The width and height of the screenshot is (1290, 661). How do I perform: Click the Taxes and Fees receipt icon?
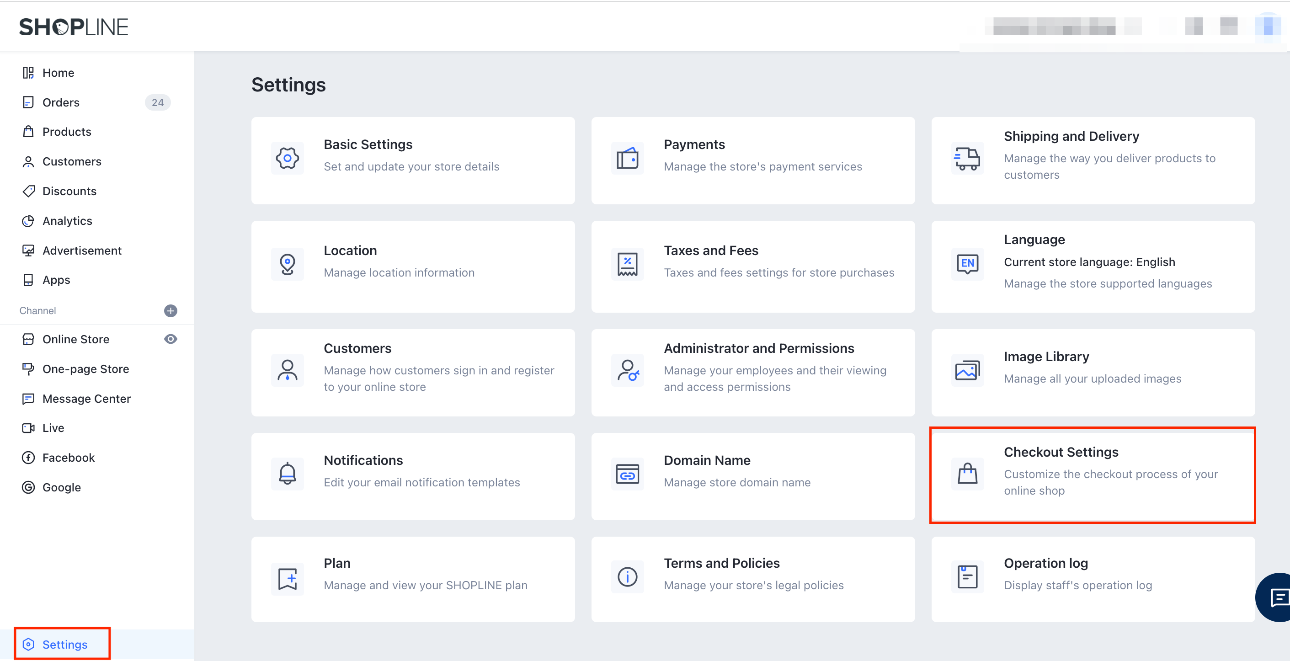click(627, 264)
